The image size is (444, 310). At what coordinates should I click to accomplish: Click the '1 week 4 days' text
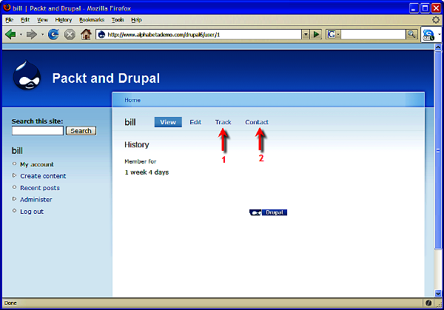click(147, 172)
